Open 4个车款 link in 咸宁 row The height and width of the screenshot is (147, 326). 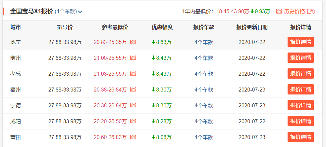point(204,42)
